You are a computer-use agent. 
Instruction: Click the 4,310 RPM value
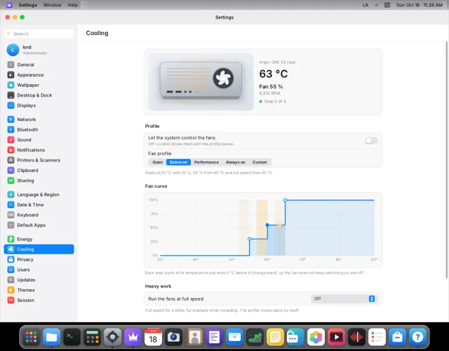coord(270,94)
